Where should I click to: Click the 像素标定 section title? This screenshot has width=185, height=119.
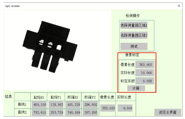click(x=132, y=55)
